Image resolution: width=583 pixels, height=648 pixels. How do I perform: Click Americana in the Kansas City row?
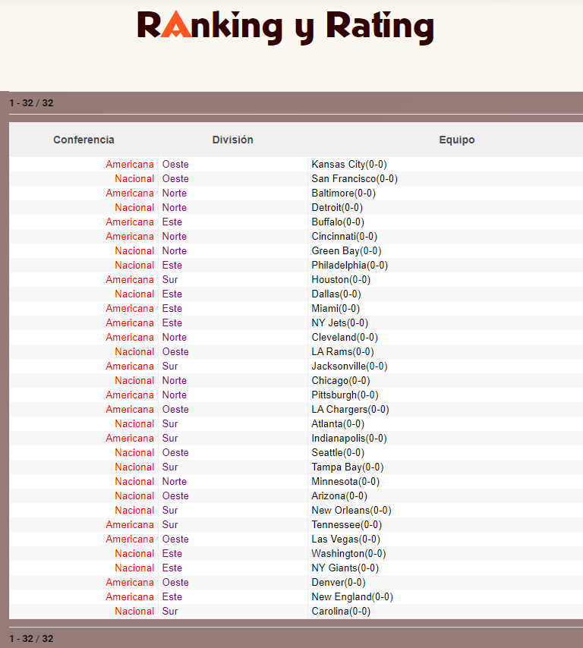pyautogui.click(x=130, y=164)
